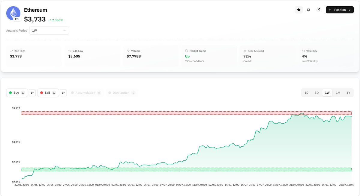Click the 1° button next to Buy
Viewport: 360px width, 196px height.
coord(32,93)
